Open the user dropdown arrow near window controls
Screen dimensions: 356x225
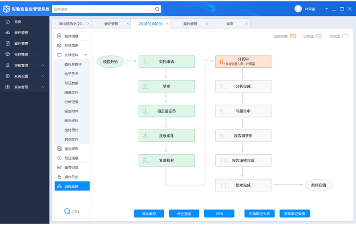pos(326,9)
